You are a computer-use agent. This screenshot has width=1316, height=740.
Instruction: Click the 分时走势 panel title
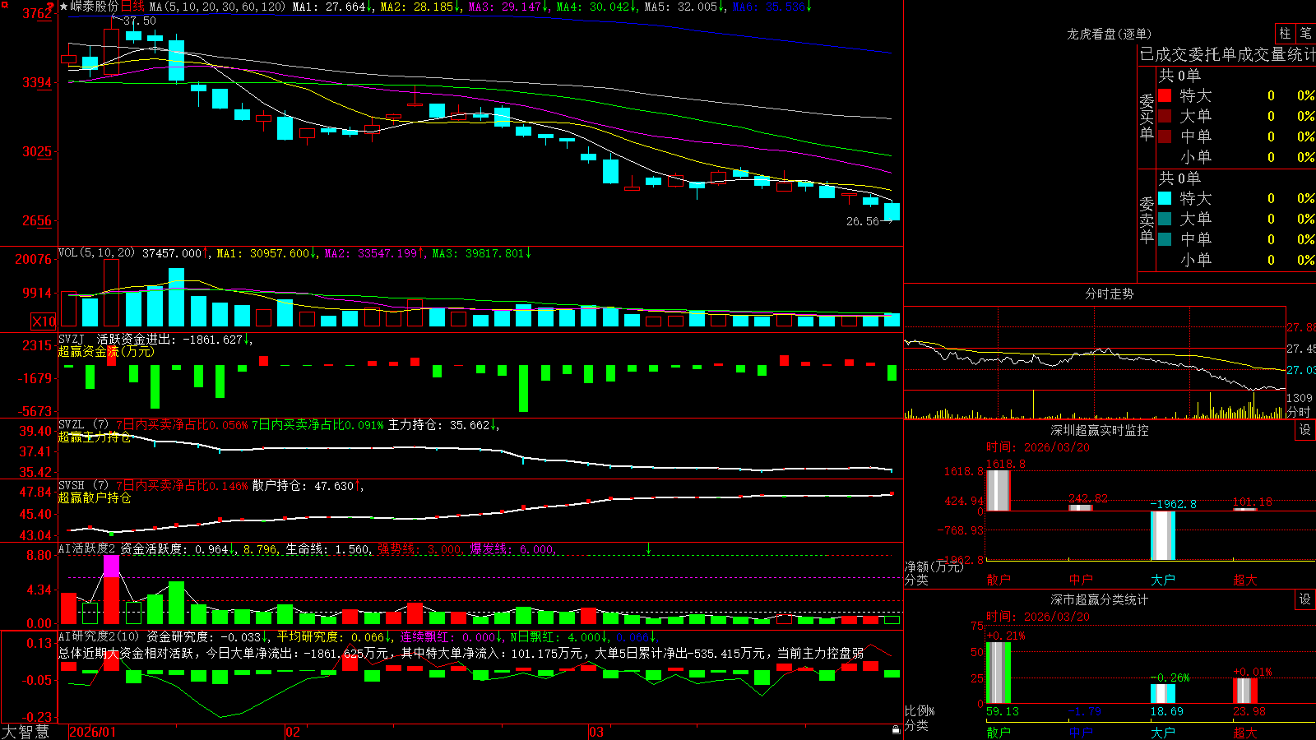tap(1109, 294)
